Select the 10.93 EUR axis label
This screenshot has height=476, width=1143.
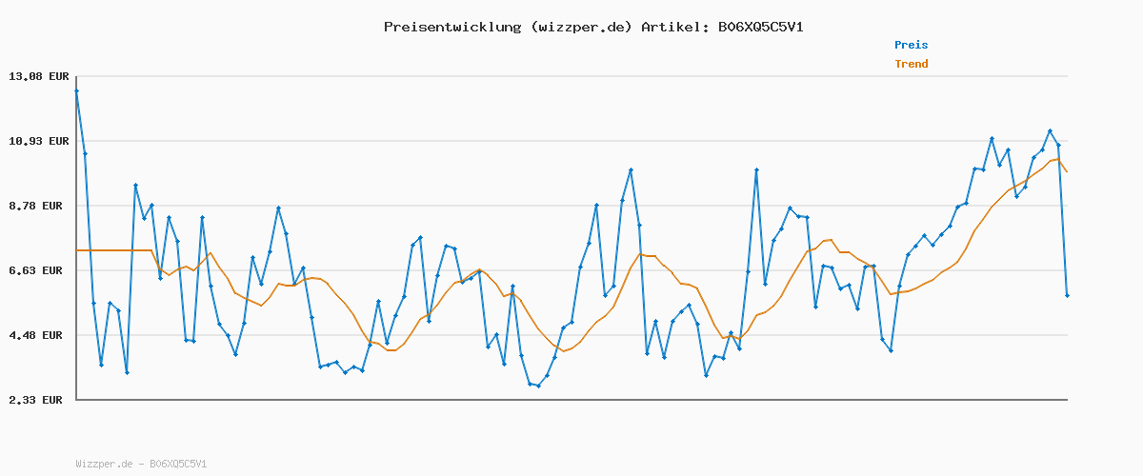pyautogui.click(x=36, y=141)
